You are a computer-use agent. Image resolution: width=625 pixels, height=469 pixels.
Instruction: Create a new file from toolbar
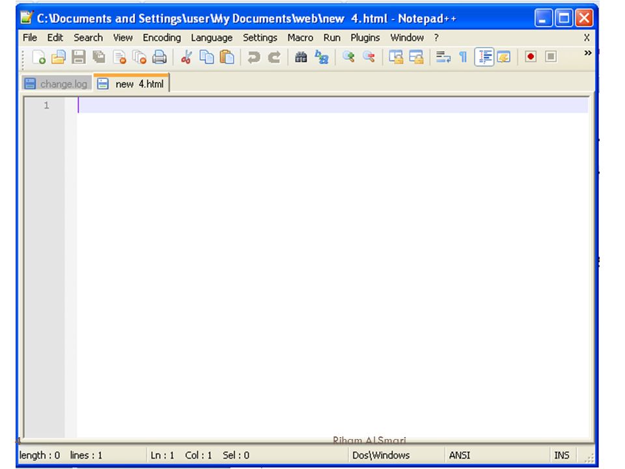click(x=38, y=57)
